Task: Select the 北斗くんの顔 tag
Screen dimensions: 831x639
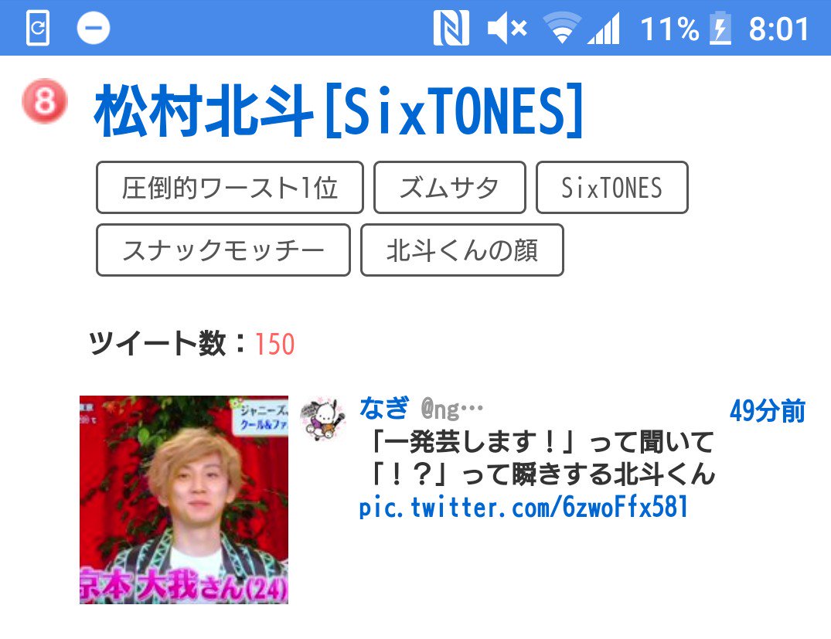Action: (x=462, y=250)
